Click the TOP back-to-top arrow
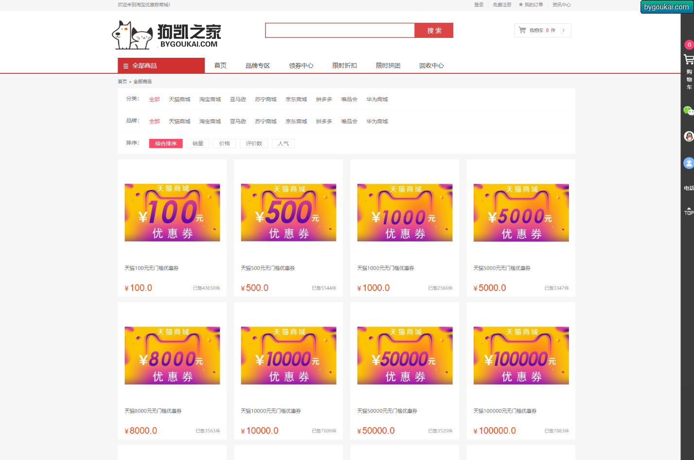Image resolution: width=694 pixels, height=460 pixels. coord(688,211)
